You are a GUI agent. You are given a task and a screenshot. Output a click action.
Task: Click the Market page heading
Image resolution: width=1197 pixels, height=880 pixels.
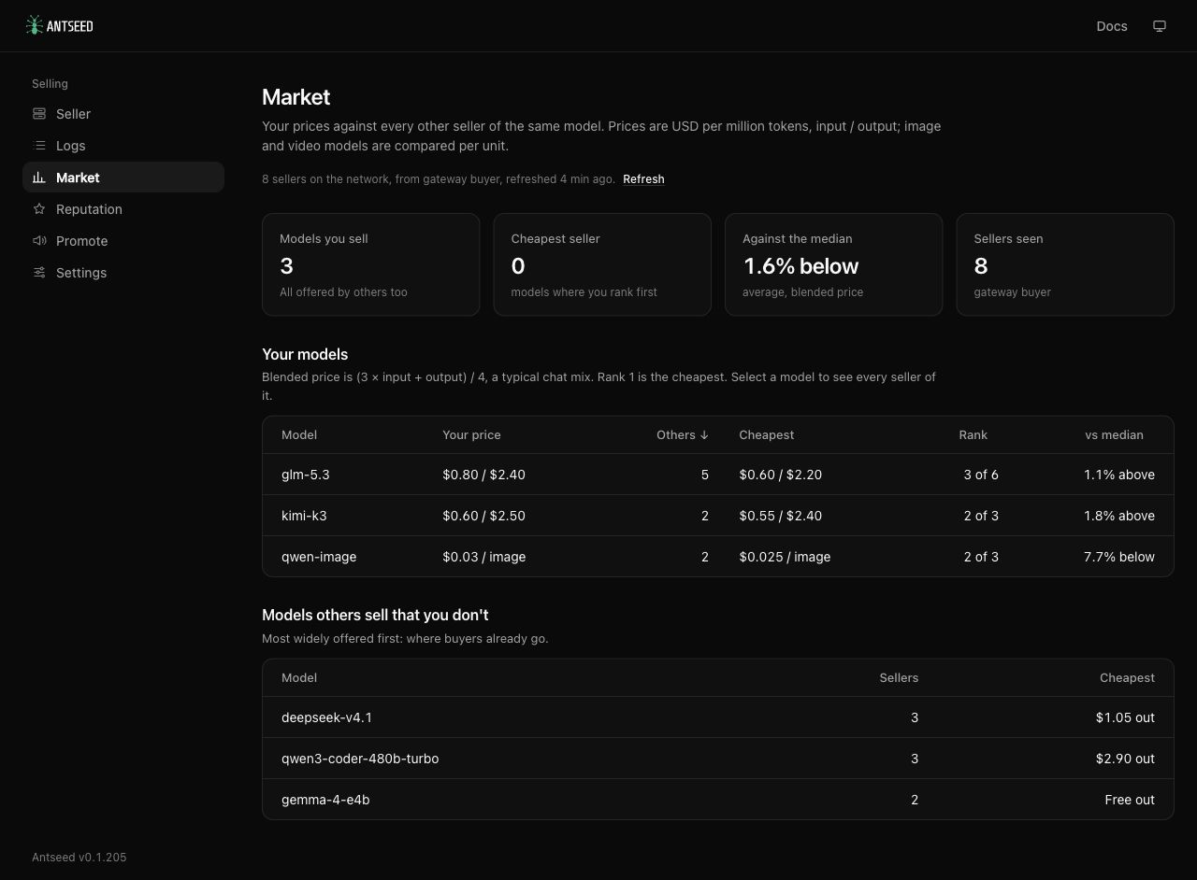[296, 97]
